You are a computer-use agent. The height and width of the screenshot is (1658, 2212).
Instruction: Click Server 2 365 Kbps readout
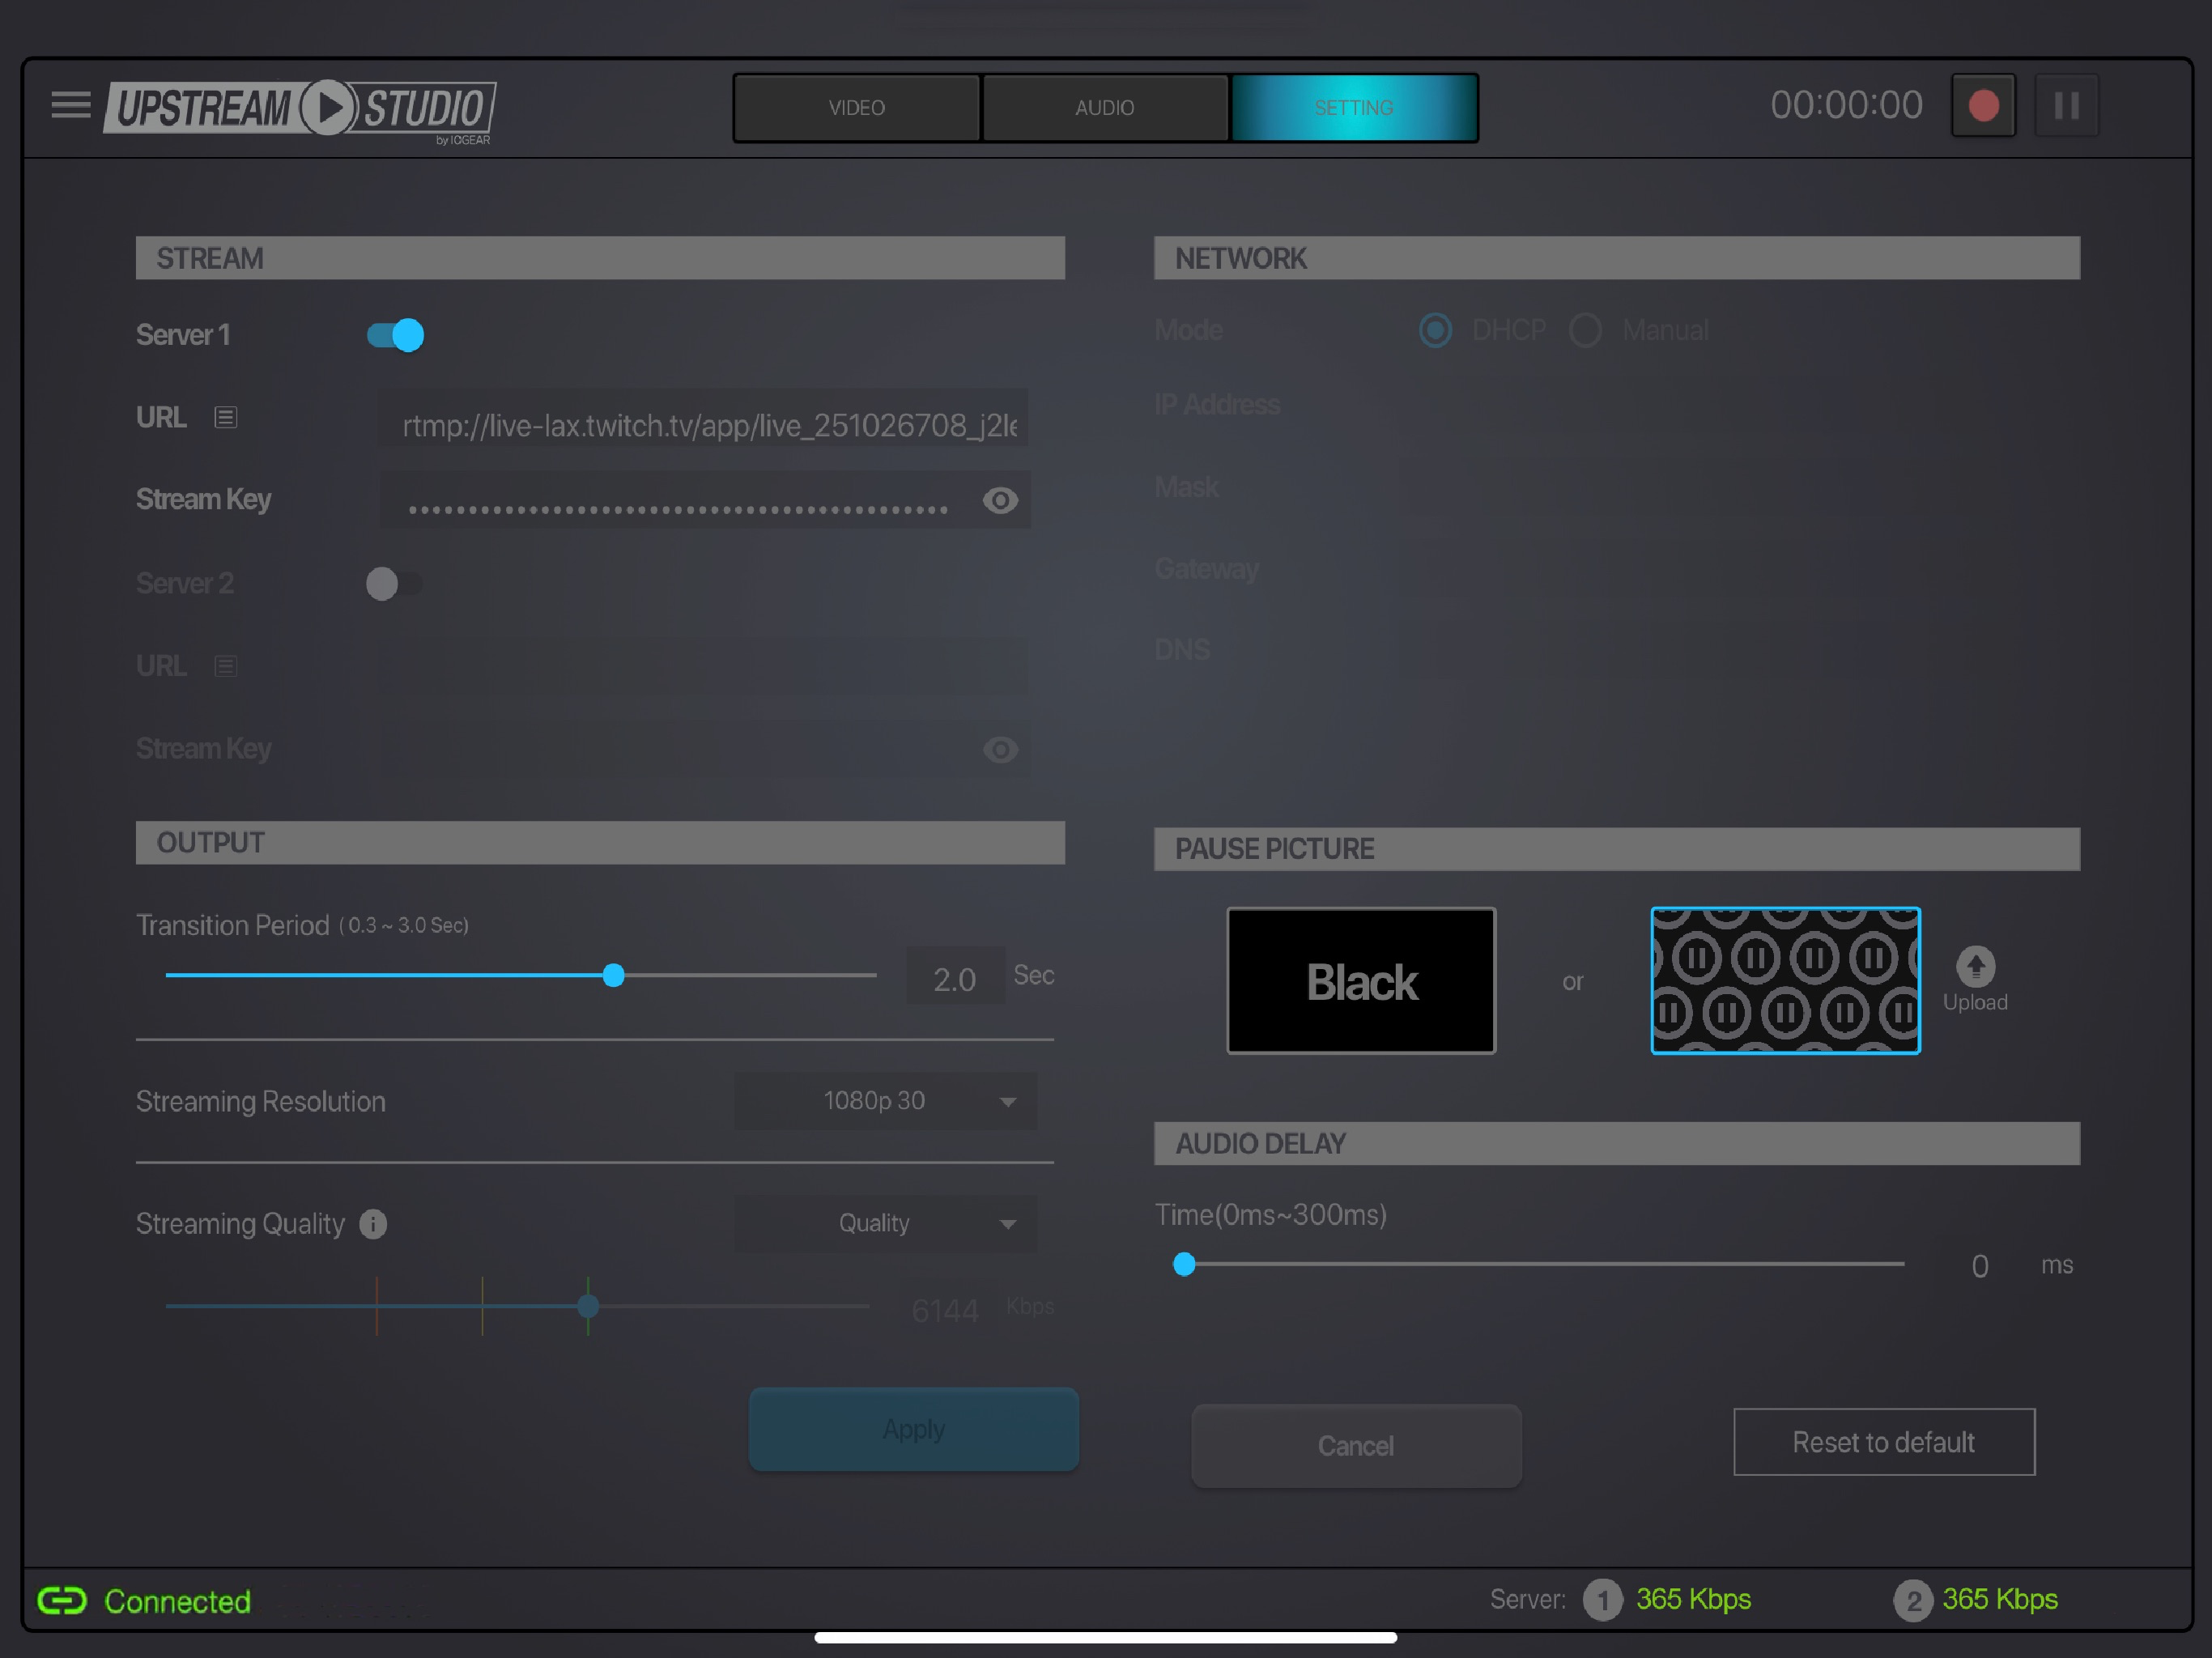(x=2000, y=1600)
